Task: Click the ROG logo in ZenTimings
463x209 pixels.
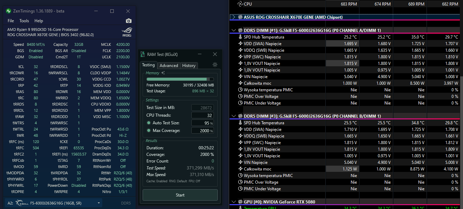Action: [x=127, y=32]
